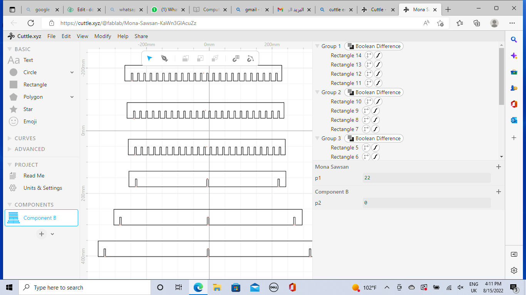Click the snap to grid magnet icon
Image resolution: width=526 pixels, height=295 pixels.
(236, 58)
